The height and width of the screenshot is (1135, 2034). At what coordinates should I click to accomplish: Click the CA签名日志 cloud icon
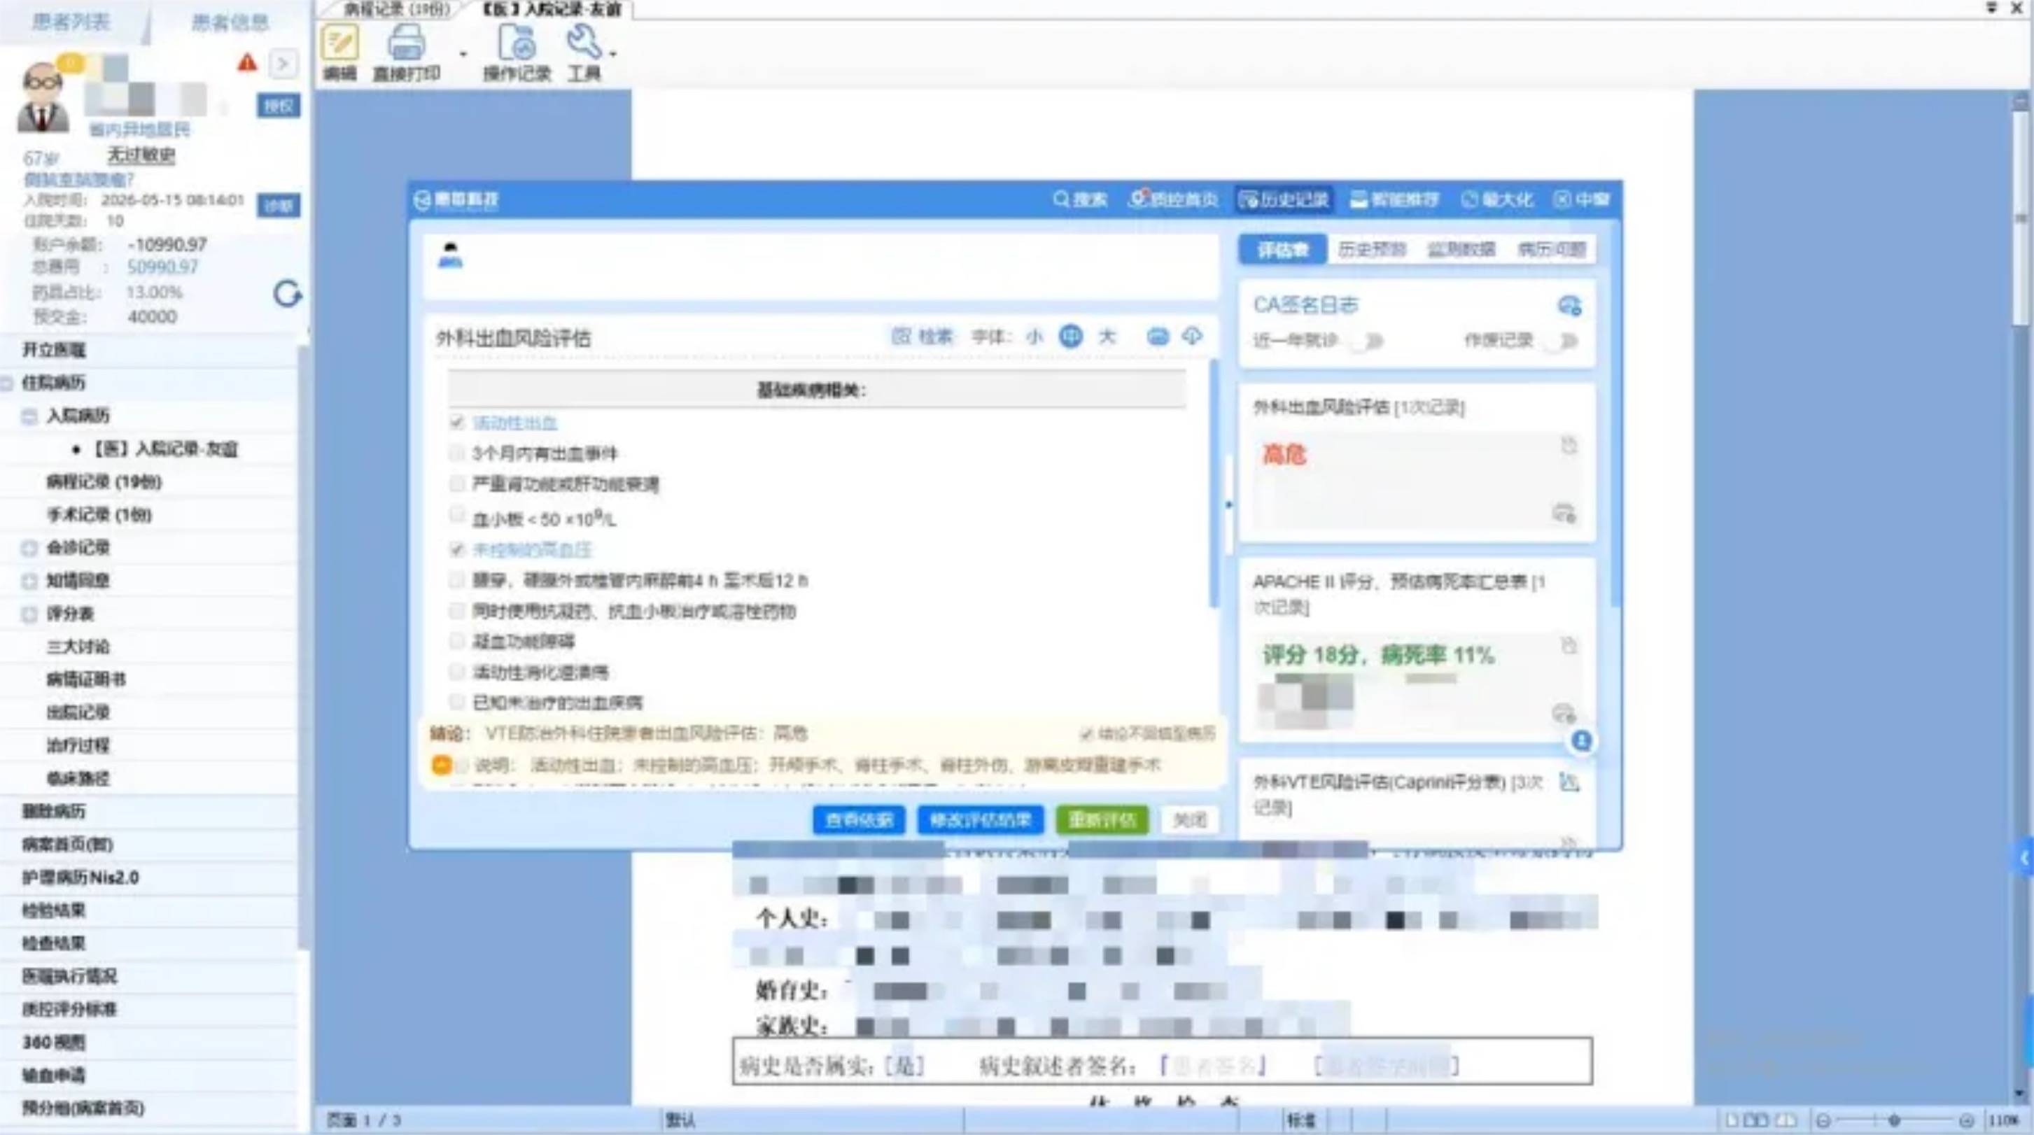coord(1569,306)
